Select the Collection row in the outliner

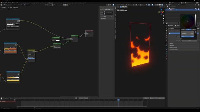(182, 8)
